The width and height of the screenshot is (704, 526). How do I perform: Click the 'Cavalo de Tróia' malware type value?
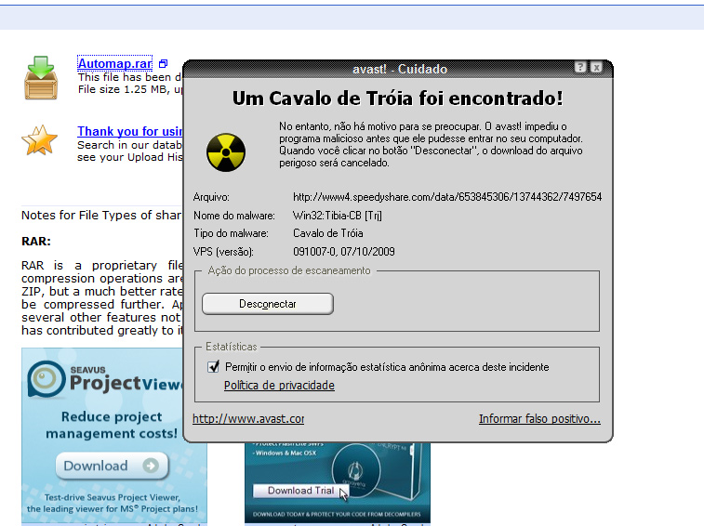(x=327, y=233)
